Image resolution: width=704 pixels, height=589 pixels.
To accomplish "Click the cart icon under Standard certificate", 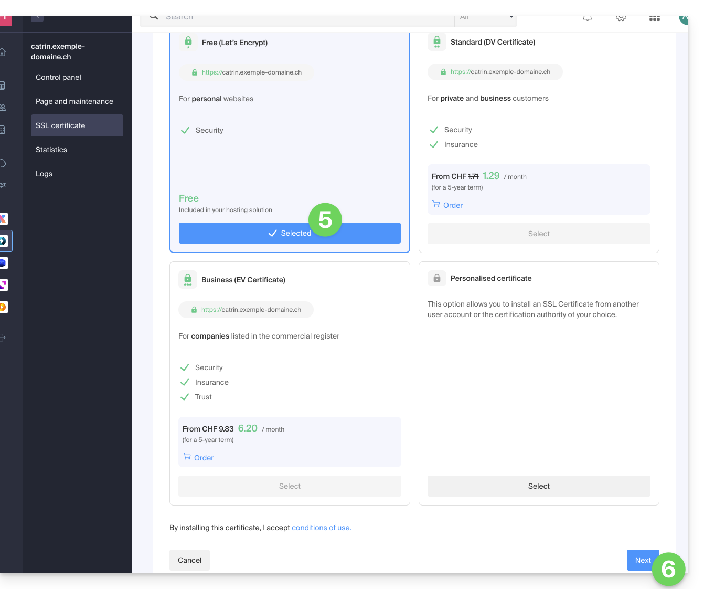I will click(436, 204).
